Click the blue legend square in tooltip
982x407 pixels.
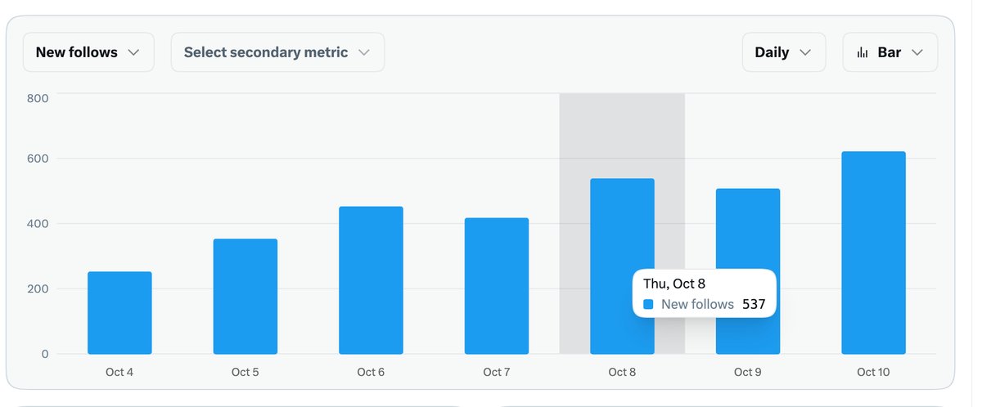pos(648,304)
